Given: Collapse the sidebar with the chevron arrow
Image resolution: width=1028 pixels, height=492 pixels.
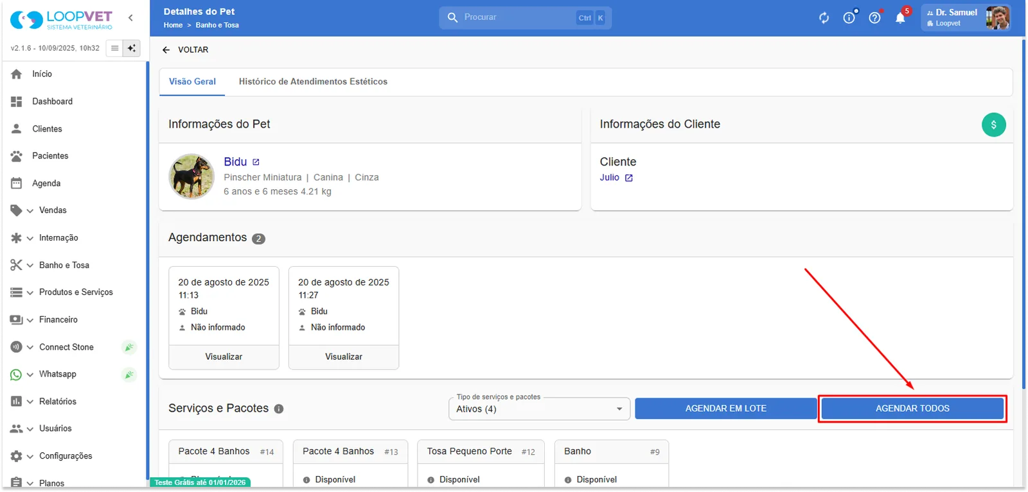Looking at the screenshot, I should tap(130, 18).
